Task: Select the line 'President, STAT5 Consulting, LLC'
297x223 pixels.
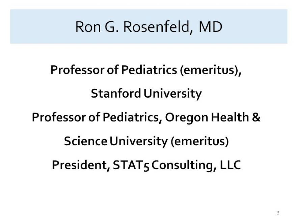Action: tap(146, 165)
